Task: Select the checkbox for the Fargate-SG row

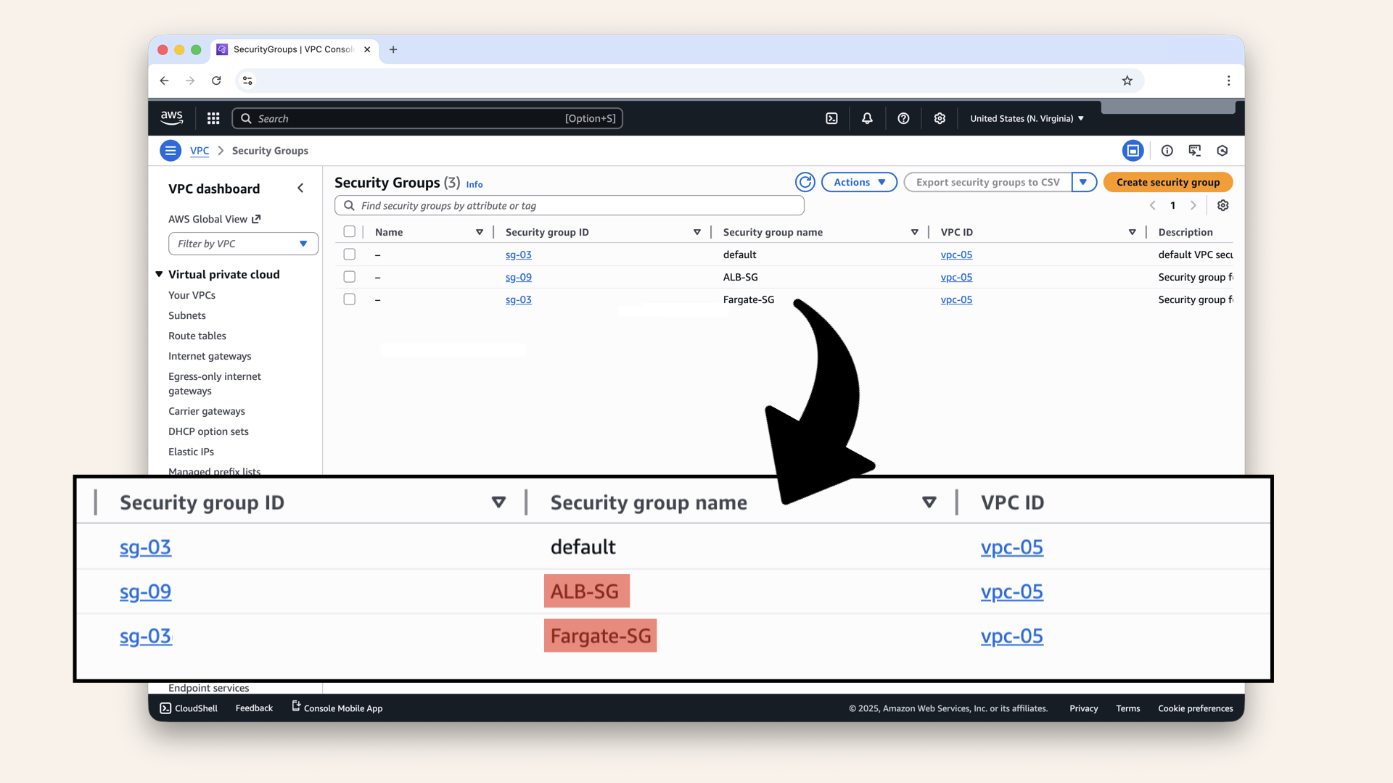Action: [x=349, y=299]
